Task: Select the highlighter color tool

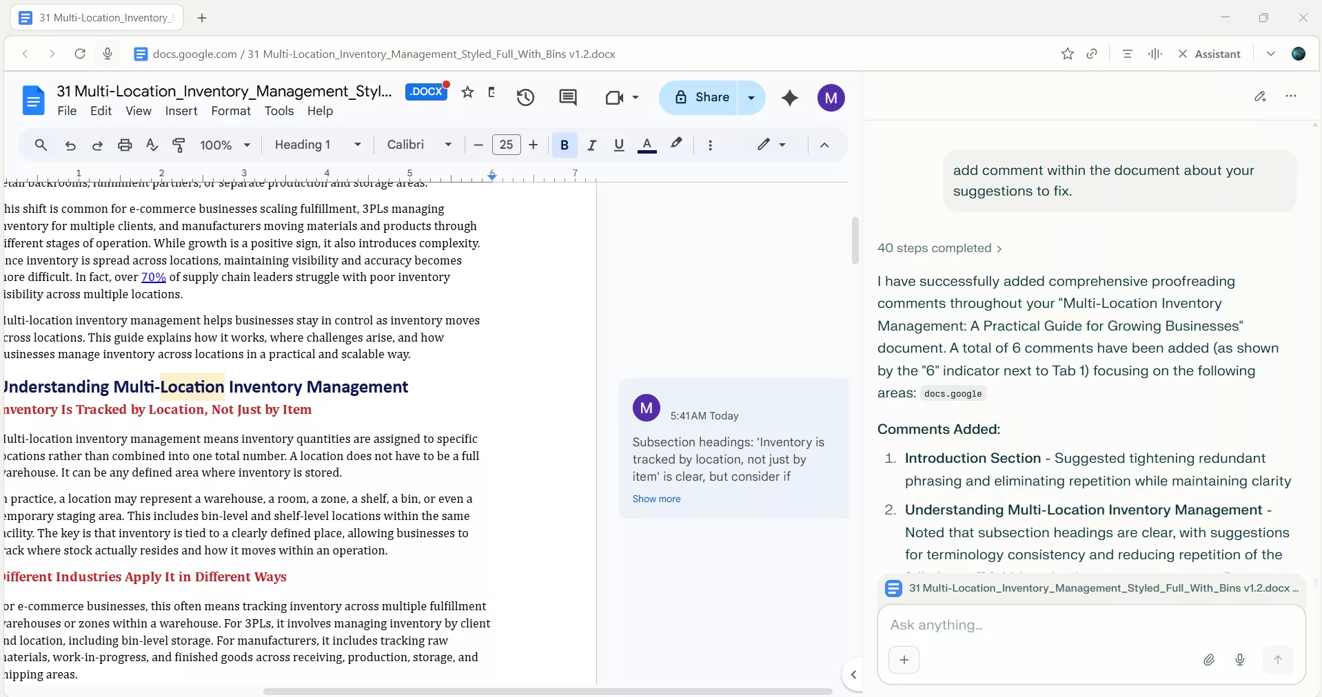Action: coord(677,145)
